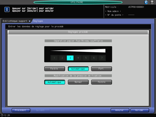Click the greyed-out Suivant button
This screenshot has height=117, width=156.
41,110
